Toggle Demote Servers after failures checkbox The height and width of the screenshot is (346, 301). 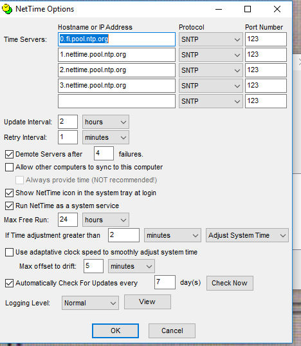9,154
